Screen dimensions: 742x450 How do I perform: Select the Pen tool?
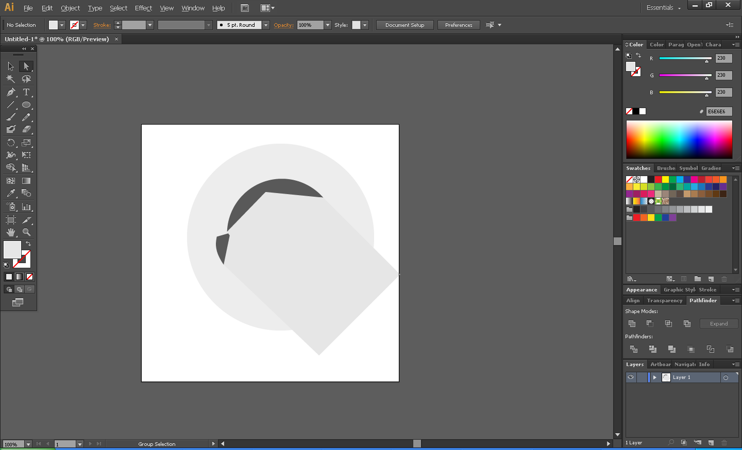(11, 92)
